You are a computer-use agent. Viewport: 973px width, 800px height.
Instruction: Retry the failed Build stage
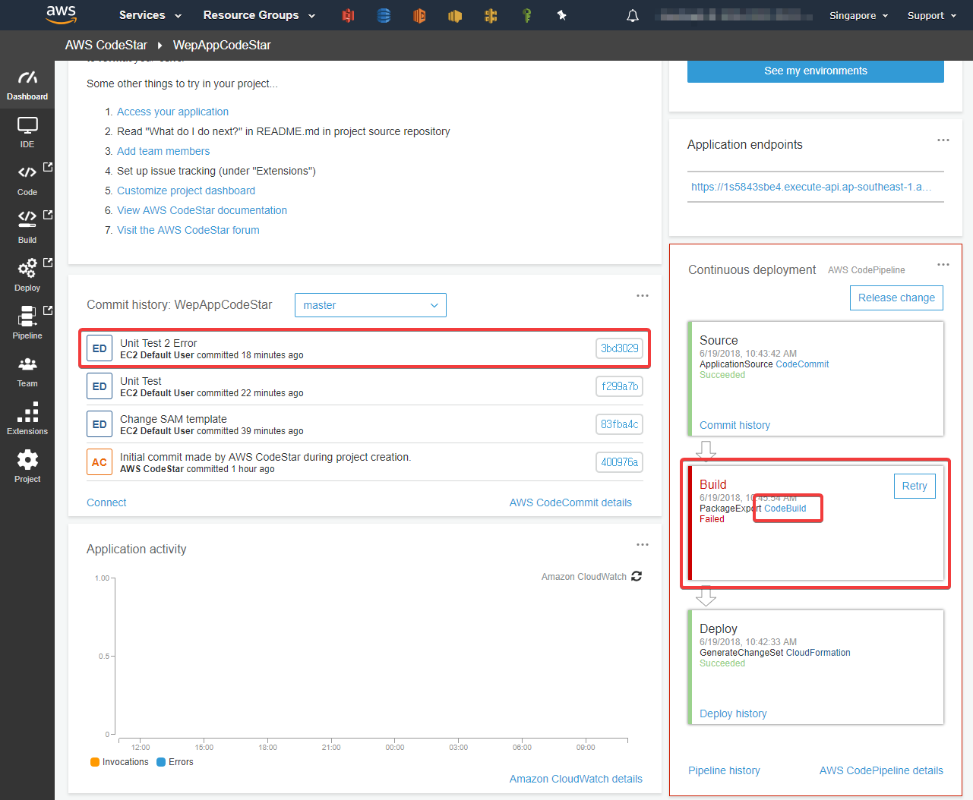tap(915, 486)
